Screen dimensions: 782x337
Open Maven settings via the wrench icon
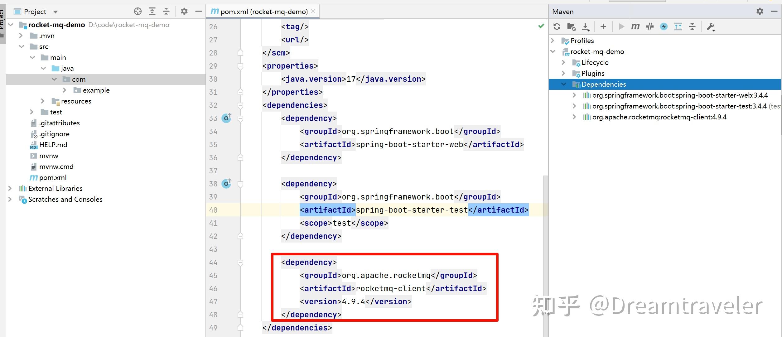[x=711, y=26]
